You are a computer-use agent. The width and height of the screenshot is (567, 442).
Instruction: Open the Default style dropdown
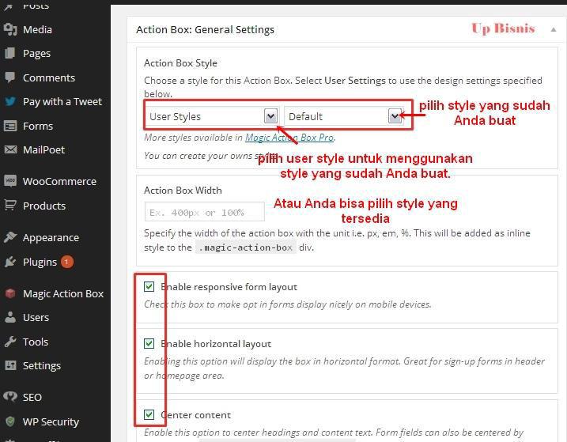coord(343,116)
